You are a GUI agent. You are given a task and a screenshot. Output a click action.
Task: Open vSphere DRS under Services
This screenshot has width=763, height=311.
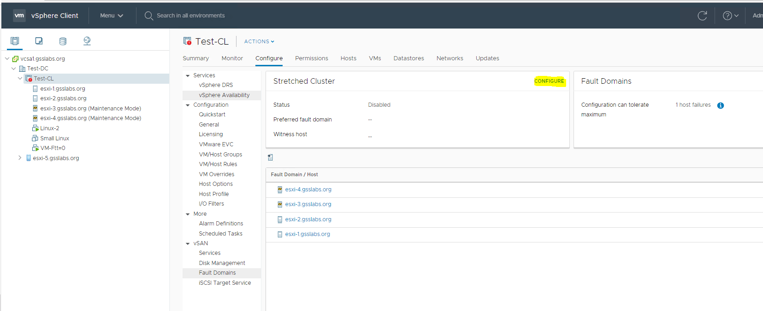point(216,85)
